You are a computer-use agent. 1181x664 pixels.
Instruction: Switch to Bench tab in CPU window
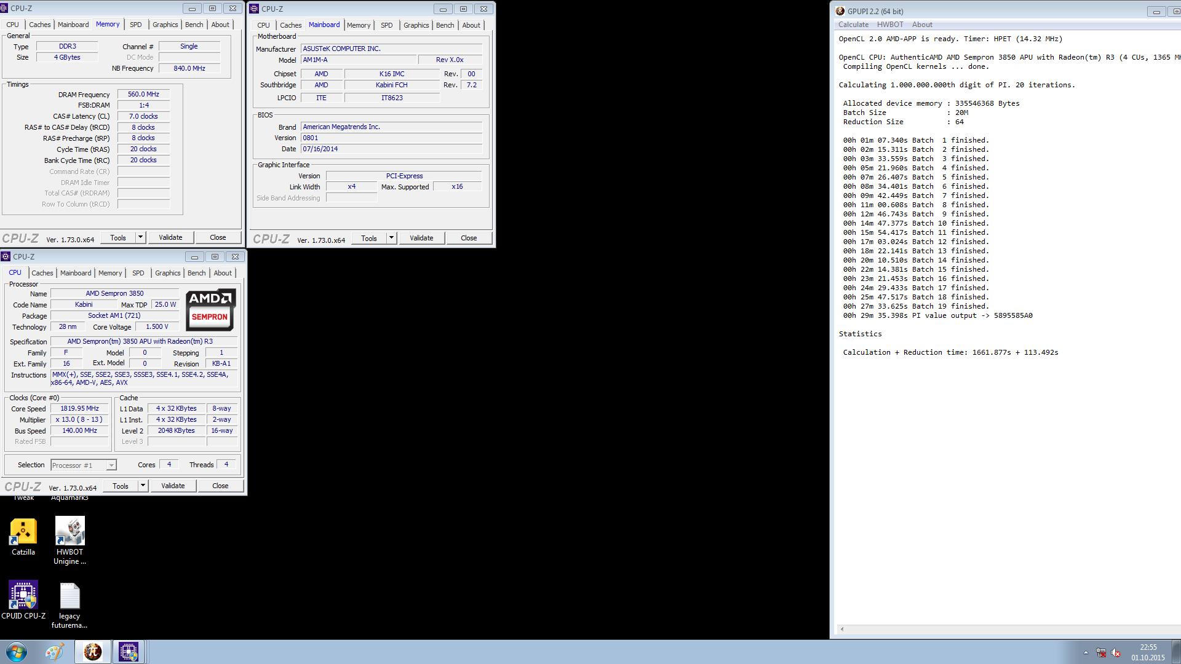(197, 273)
